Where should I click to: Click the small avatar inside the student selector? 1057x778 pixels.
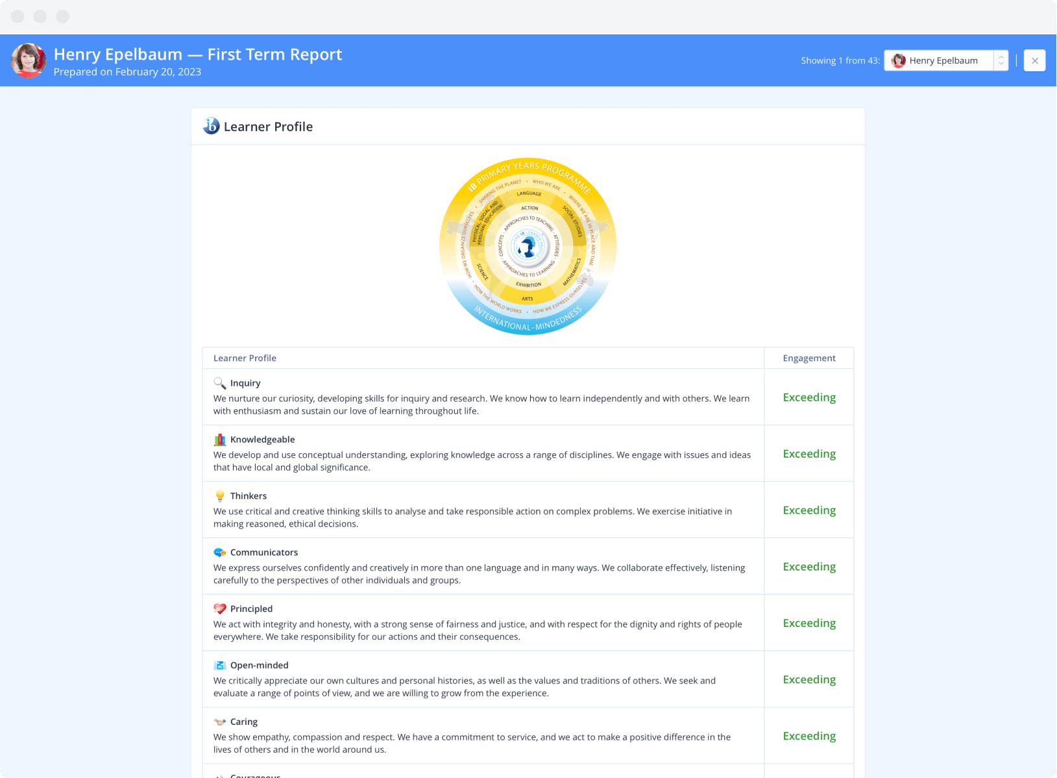(x=898, y=60)
